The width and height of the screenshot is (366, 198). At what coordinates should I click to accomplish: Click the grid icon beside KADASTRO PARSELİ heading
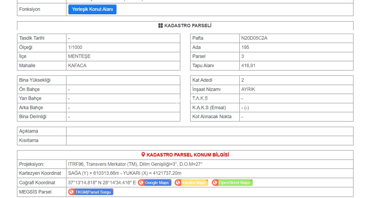point(161,26)
